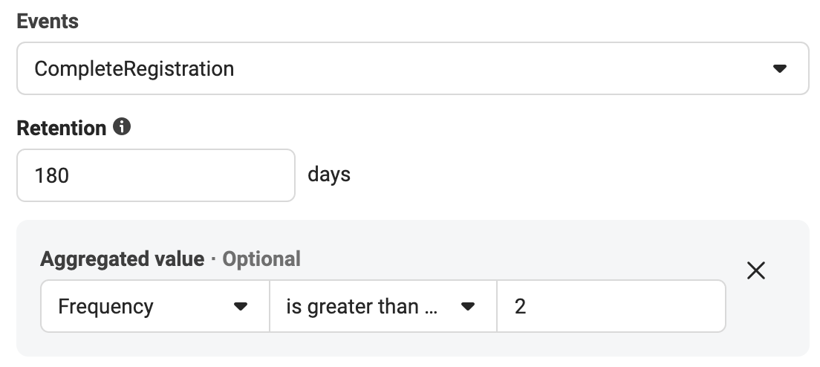Focus the Retention field showing 180
The image size is (820, 367).
click(x=156, y=175)
